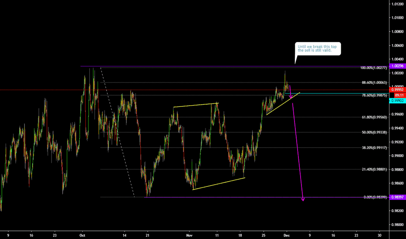Click the large magenta downward arrow head
The height and width of the screenshot is (239, 406).
click(x=303, y=199)
